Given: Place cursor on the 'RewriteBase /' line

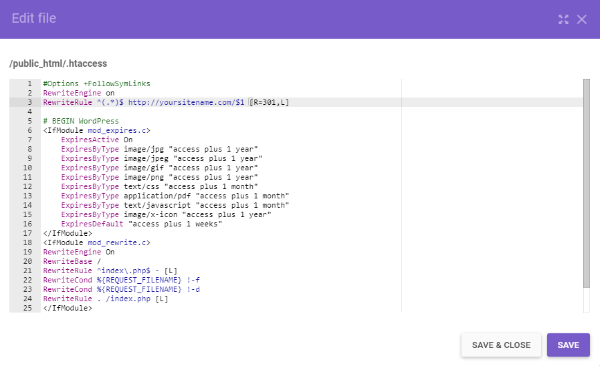Looking at the screenshot, I should coord(70,261).
